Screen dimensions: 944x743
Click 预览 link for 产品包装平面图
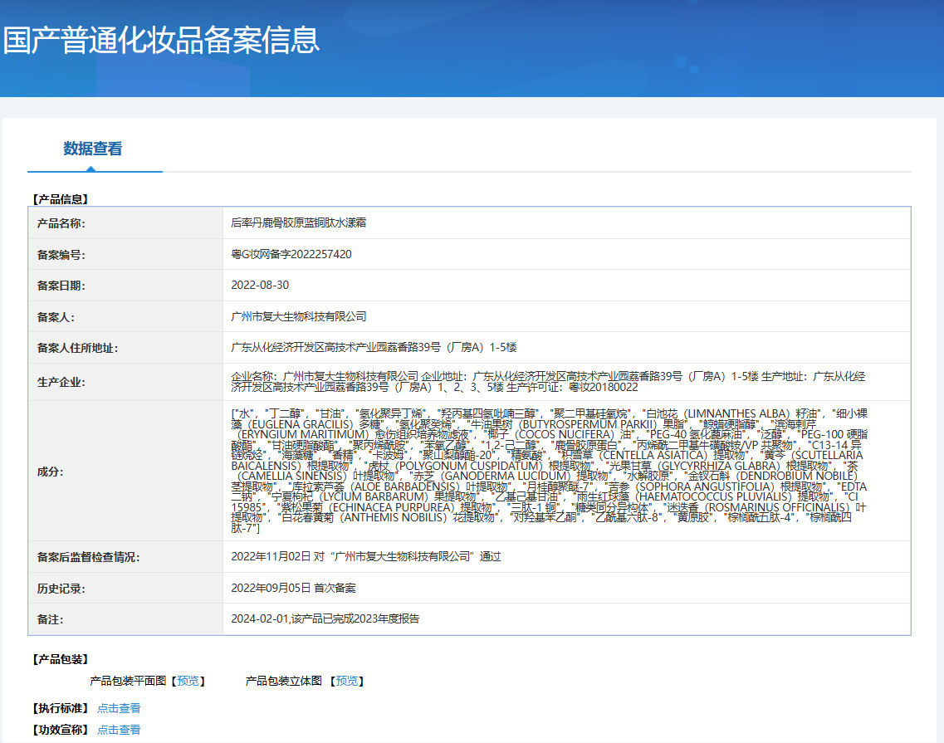[x=188, y=681]
